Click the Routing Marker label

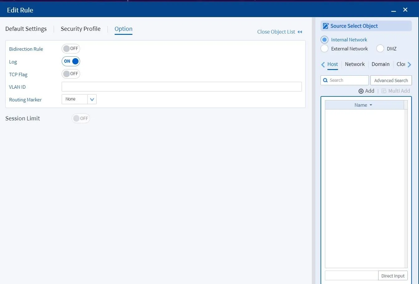pos(25,100)
